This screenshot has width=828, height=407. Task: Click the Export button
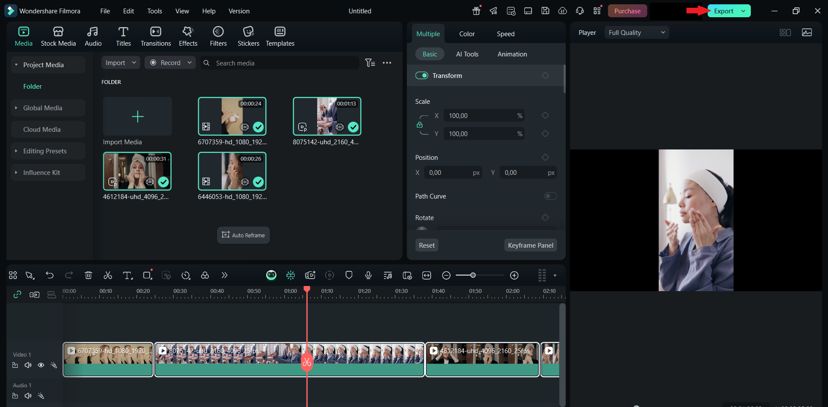[724, 11]
